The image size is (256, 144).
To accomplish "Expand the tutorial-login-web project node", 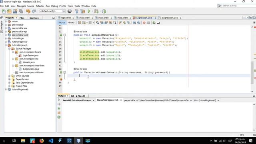I will (x=6, y=90).
